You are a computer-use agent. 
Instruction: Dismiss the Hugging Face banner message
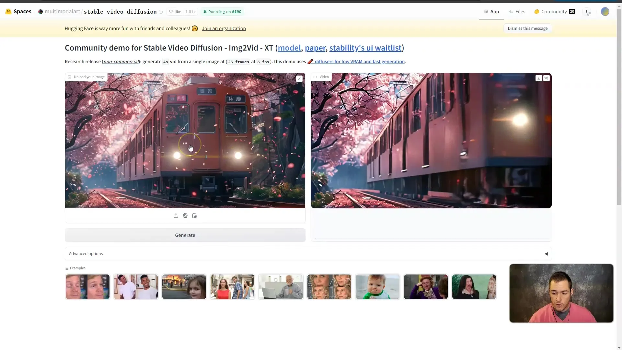pos(528,28)
